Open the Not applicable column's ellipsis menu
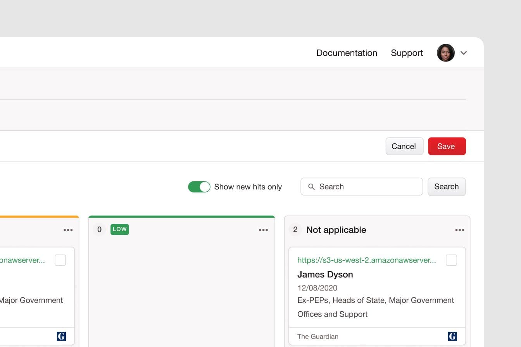Screen dimensions: 521x347 [x=460, y=230]
